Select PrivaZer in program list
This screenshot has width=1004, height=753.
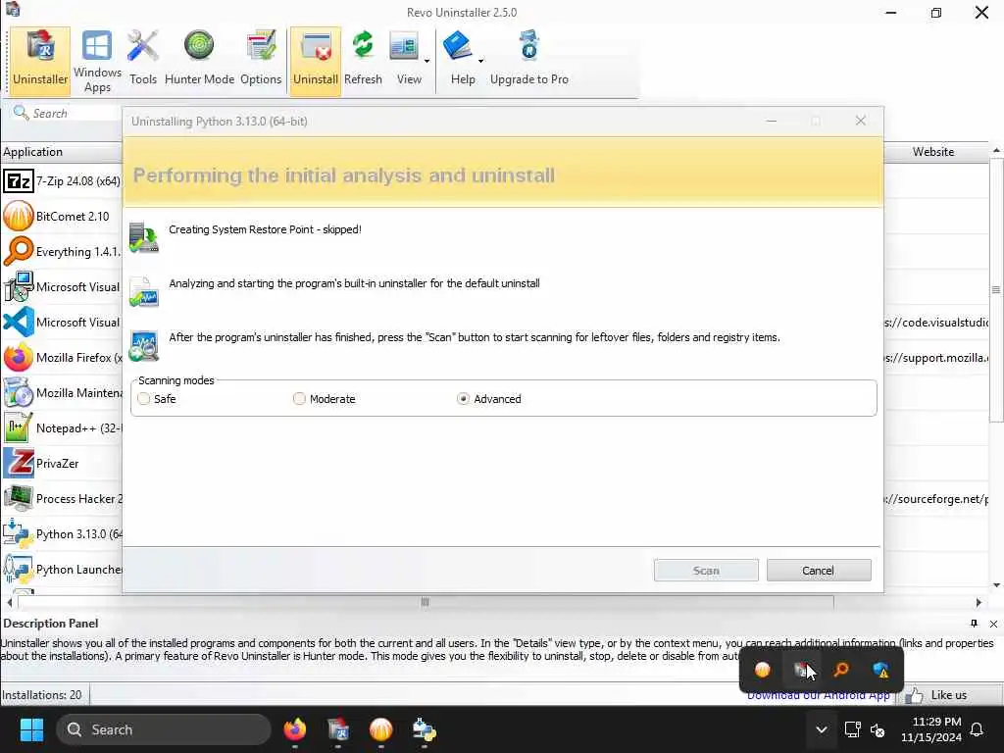[x=62, y=463]
